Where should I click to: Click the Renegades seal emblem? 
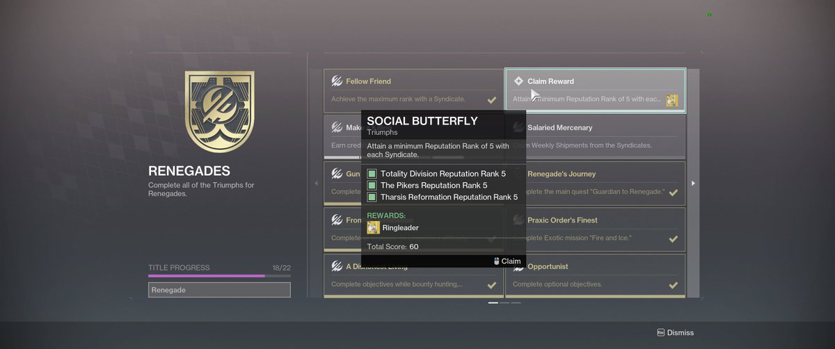tap(218, 111)
